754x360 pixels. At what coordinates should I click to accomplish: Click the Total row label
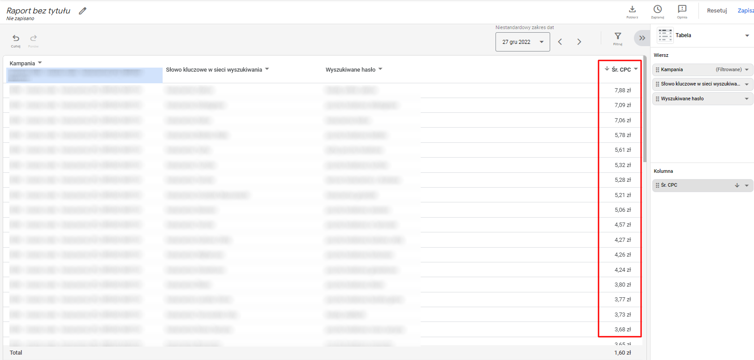tap(16, 353)
